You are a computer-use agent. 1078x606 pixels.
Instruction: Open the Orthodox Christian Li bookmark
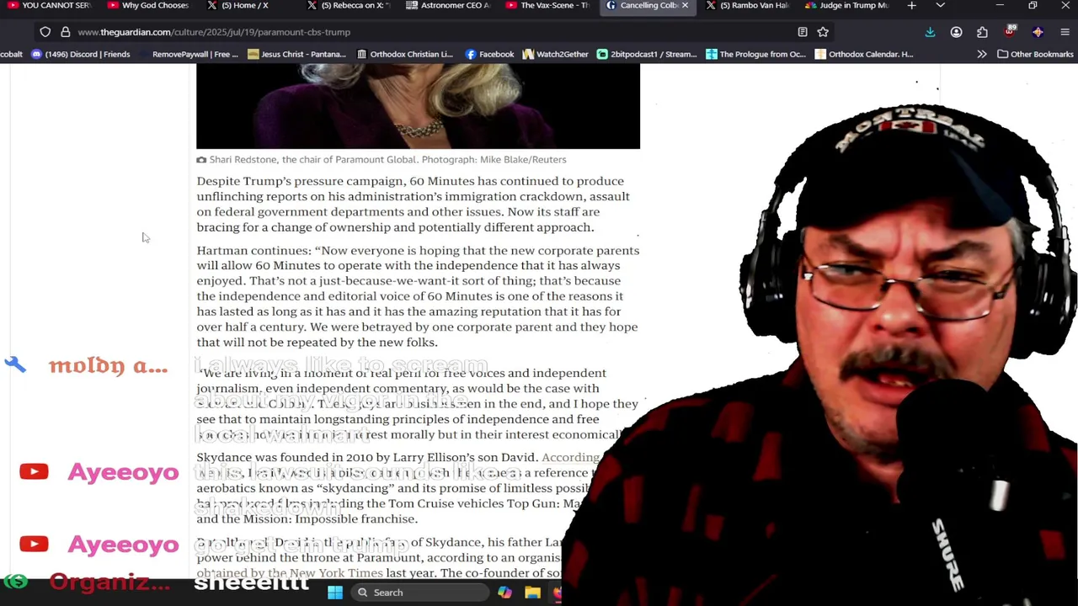point(404,54)
